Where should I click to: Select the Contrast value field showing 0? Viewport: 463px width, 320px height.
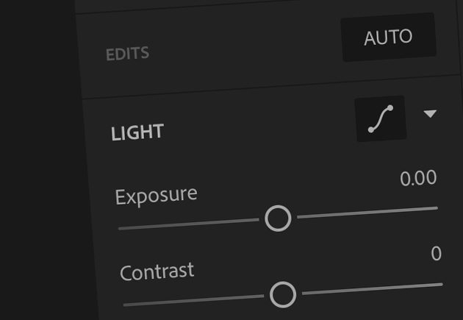436,254
